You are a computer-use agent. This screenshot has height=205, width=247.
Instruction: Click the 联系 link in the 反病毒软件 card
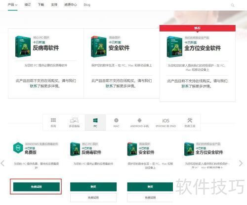34,86
